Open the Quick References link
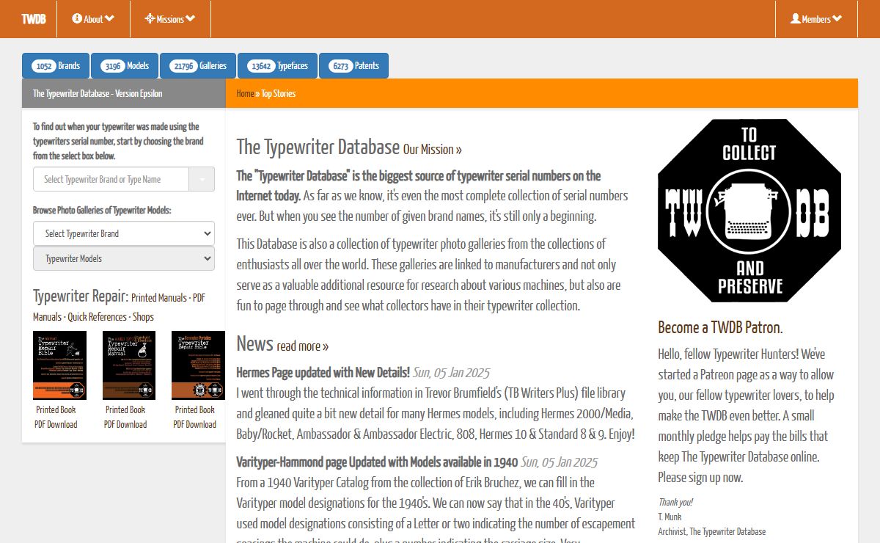 point(98,317)
